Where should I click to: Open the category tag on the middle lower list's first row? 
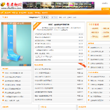pos(80,69)
